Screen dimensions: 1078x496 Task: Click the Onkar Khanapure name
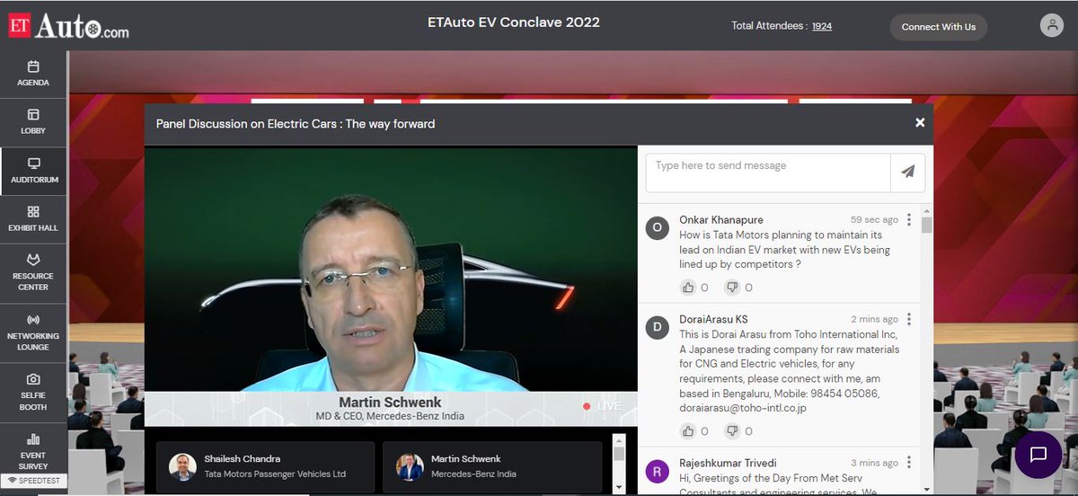click(x=722, y=219)
